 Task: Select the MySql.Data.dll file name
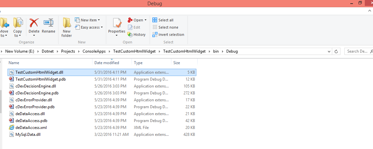[x=28, y=135]
